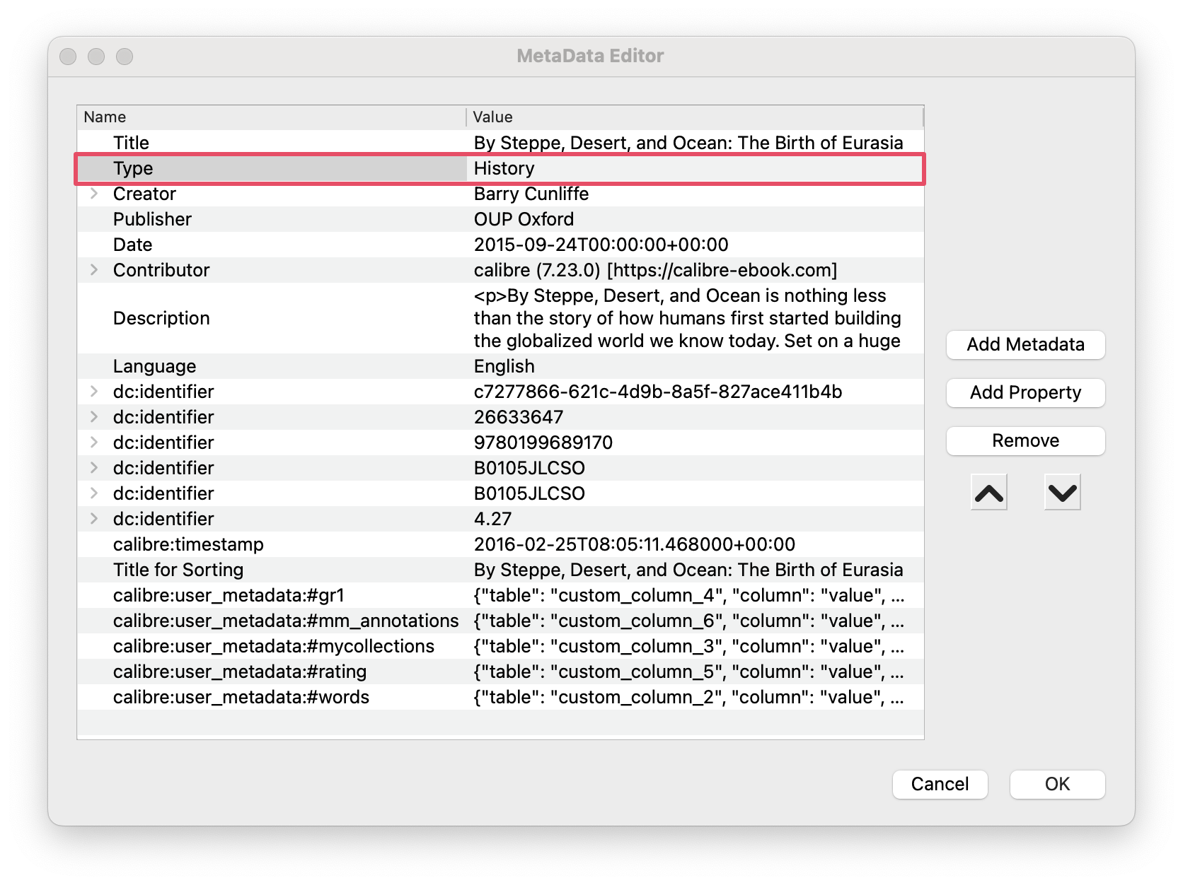Screen dimensions: 1183x885
Task: Select the Description row
Action: (161, 318)
